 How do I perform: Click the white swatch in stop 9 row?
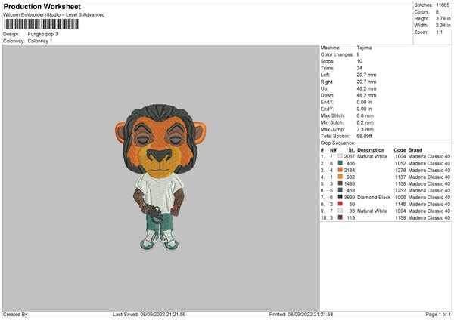pos(340,211)
